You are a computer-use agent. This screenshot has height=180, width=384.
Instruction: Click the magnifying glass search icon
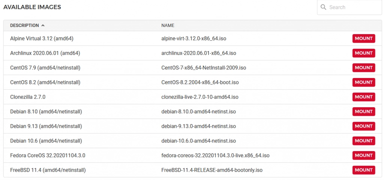pyautogui.click(x=323, y=7)
